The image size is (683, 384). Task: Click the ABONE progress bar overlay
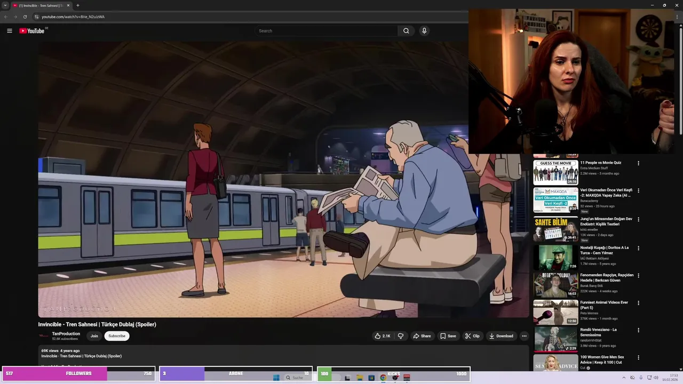[x=236, y=373]
